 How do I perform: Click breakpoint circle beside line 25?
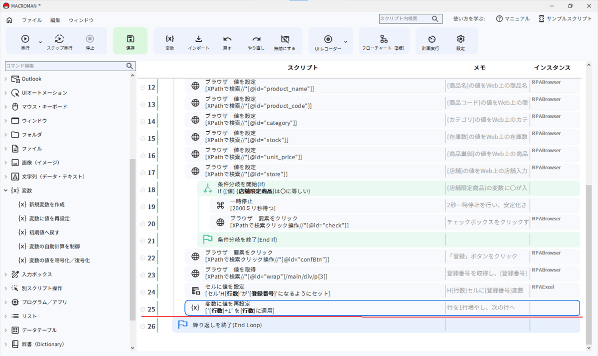coord(143,309)
